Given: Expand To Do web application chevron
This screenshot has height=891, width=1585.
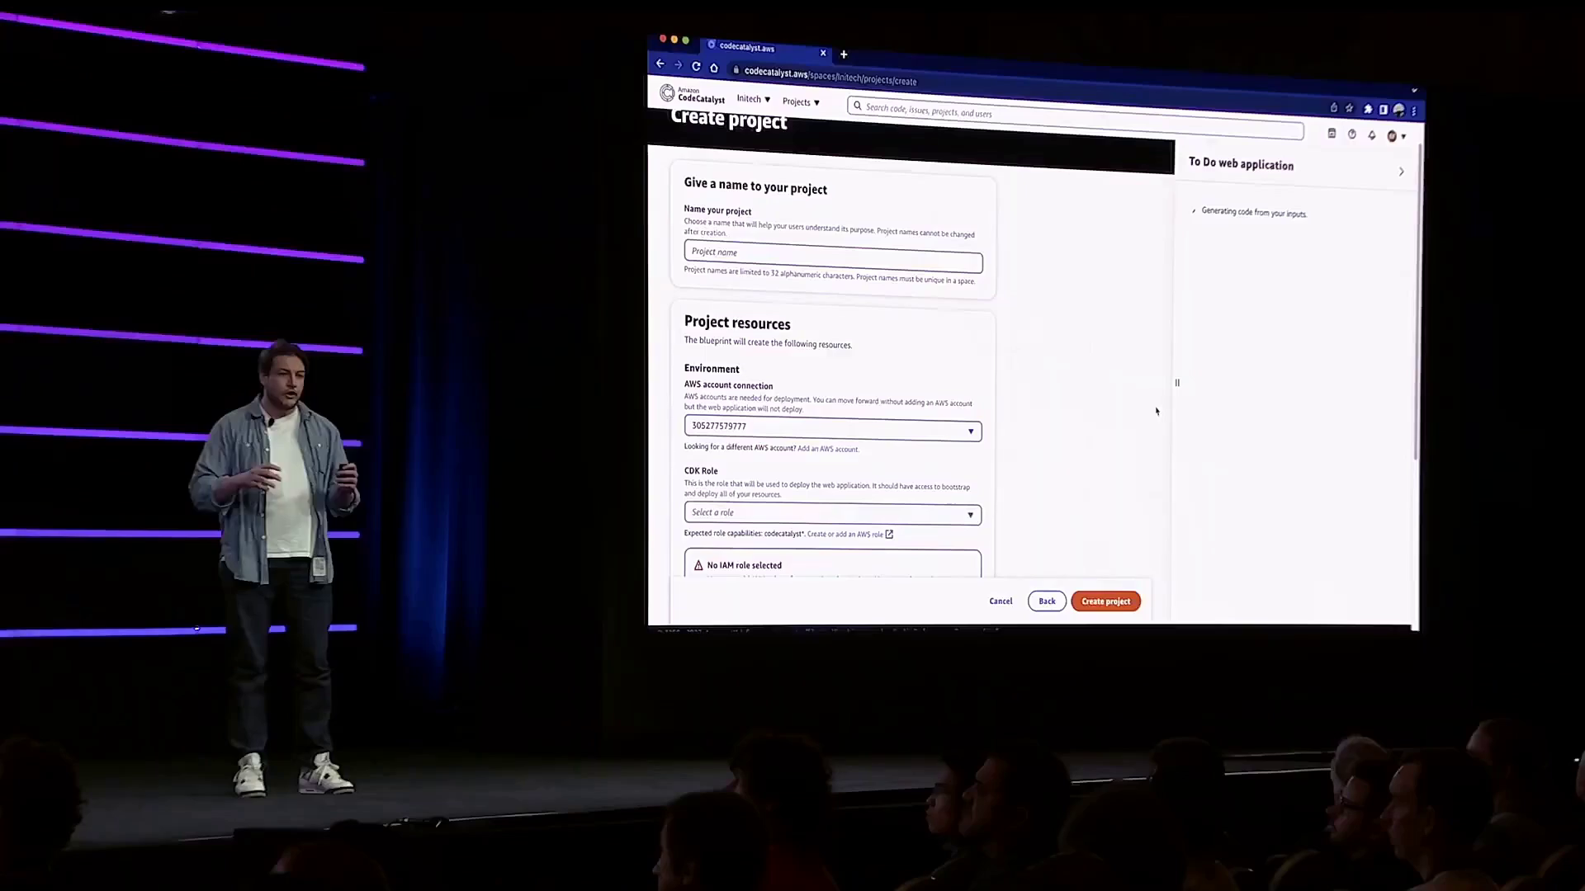Looking at the screenshot, I should click(x=1401, y=172).
